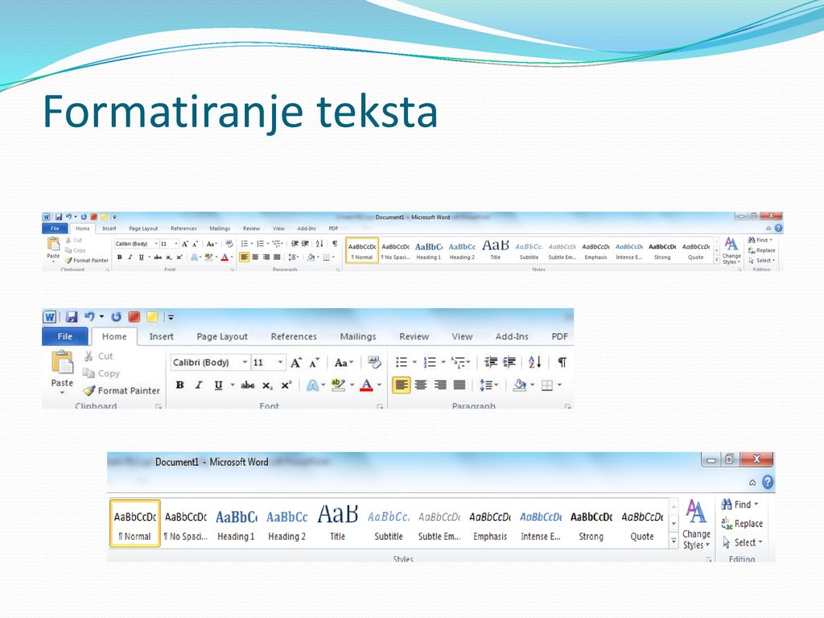Click the Paste clipboard icon in the enlarged ribbon
The width and height of the screenshot is (824, 618).
62,363
